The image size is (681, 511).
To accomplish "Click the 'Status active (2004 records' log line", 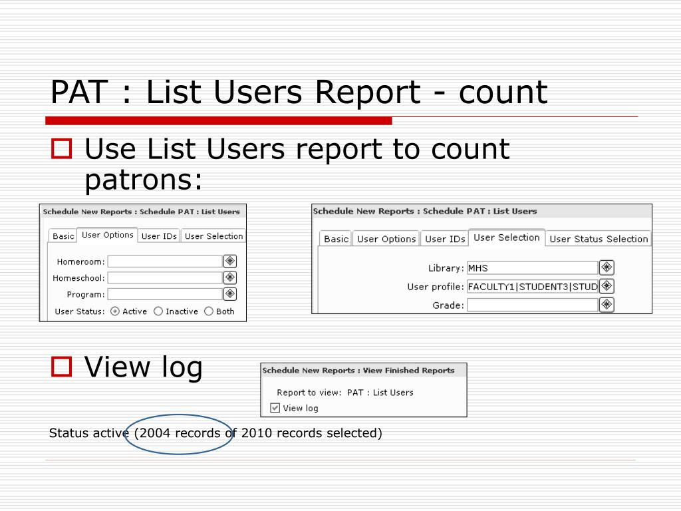I will [x=215, y=432].
